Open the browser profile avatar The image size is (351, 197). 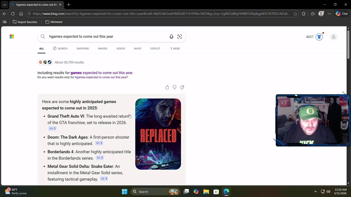point(321,14)
